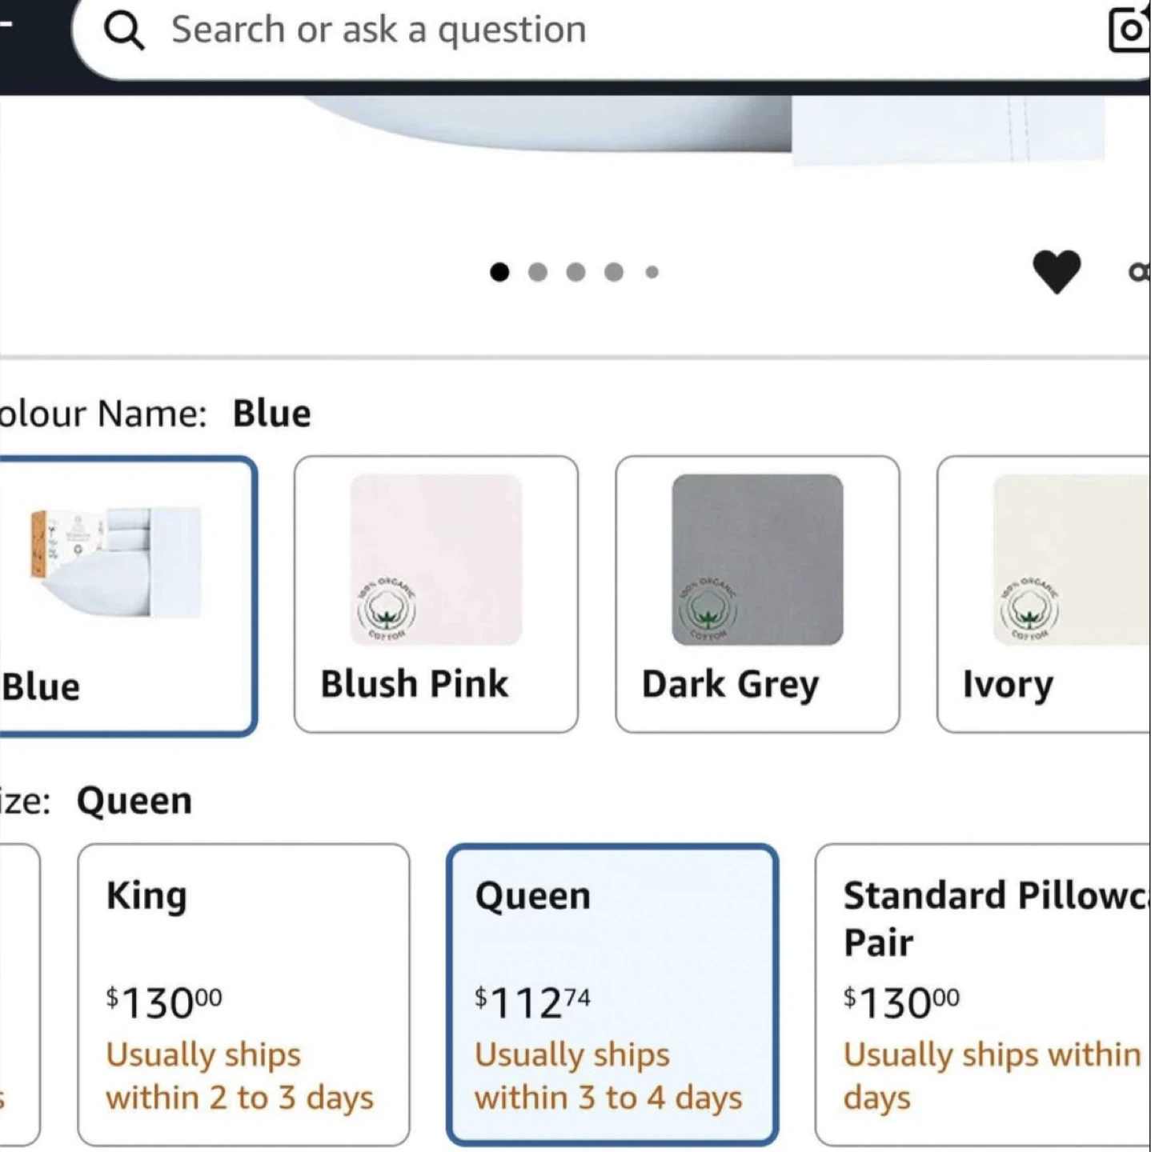Jump to the third carousel image dot
The height and width of the screenshot is (1152, 1151).
tap(575, 273)
